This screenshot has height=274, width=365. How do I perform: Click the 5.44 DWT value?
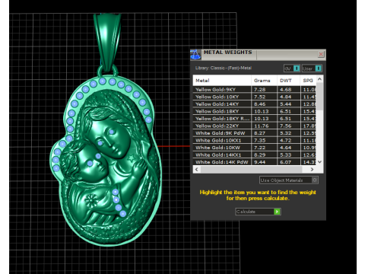point(286,104)
